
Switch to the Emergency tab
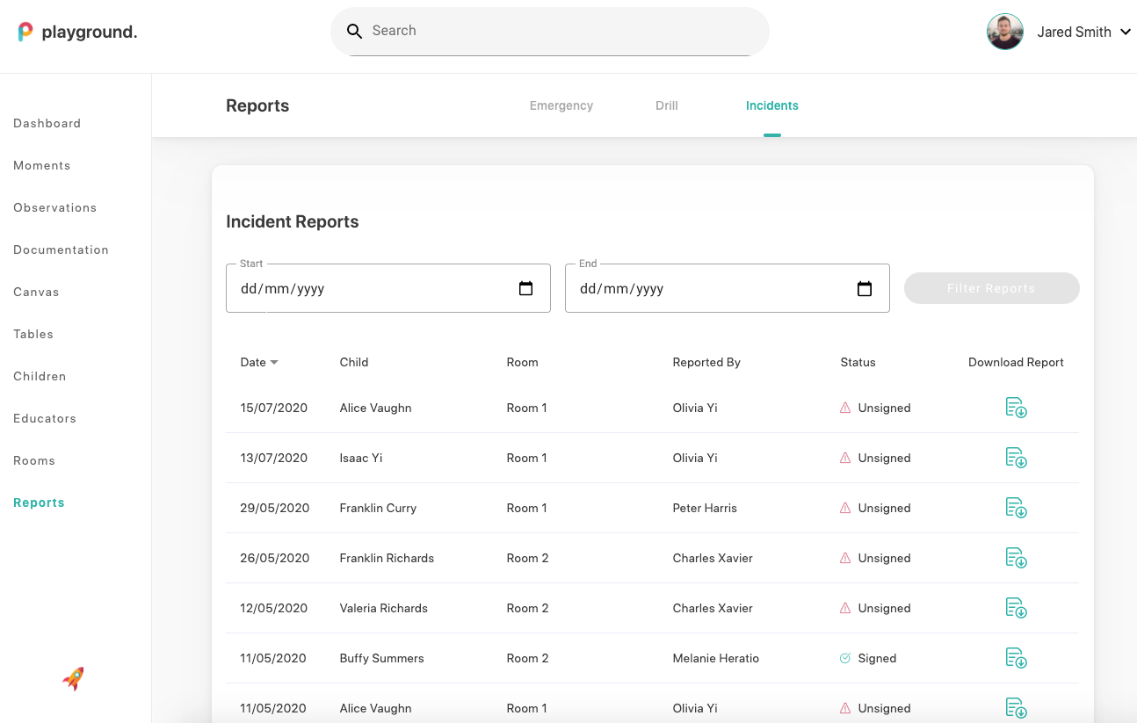coord(561,105)
